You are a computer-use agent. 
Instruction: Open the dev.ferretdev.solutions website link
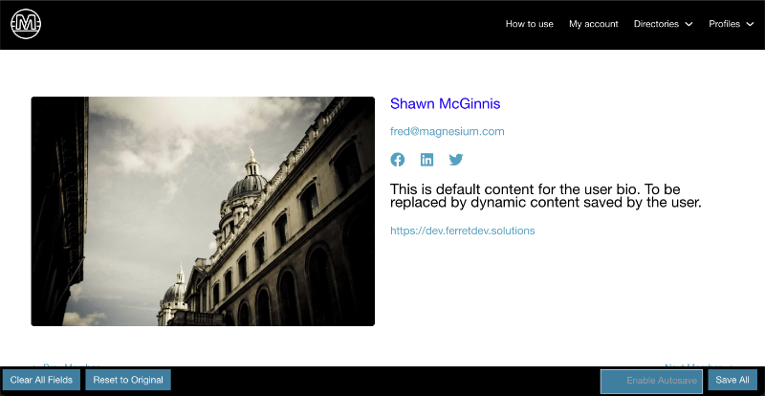pos(462,231)
